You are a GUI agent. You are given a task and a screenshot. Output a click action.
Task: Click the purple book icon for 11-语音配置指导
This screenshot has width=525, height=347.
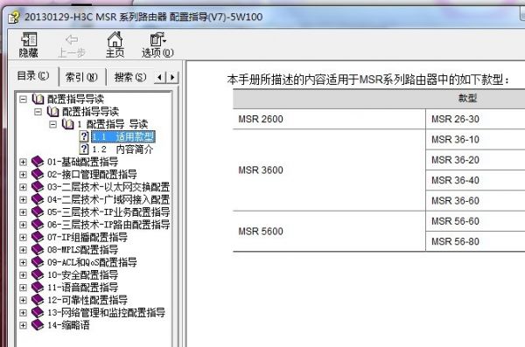[38, 287]
